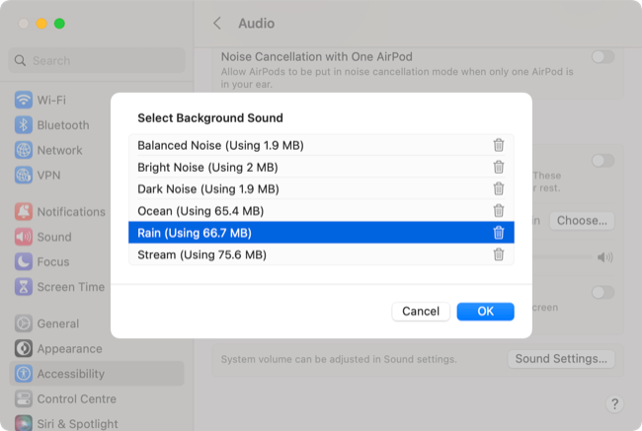Select Notifications in the sidebar

tap(70, 212)
